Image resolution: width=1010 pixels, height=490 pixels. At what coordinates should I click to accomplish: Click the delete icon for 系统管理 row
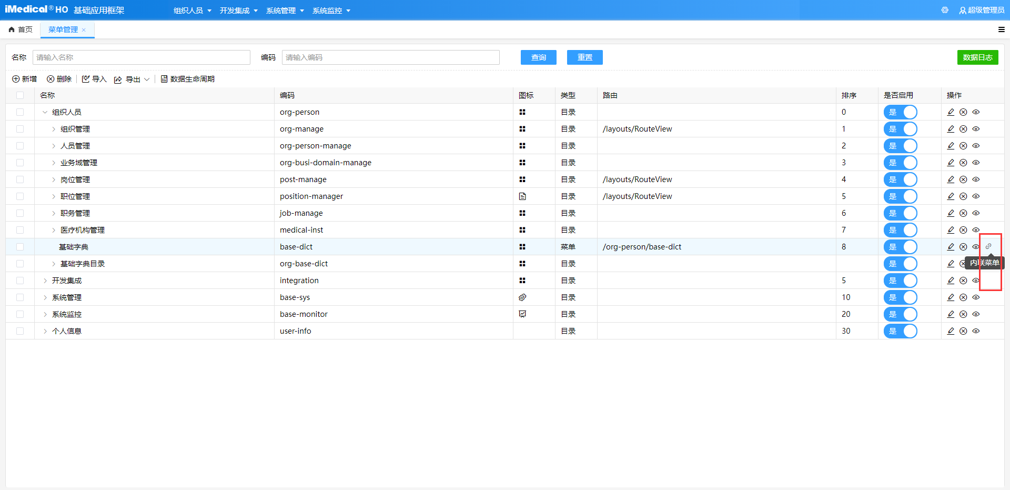(x=963, y=297)
